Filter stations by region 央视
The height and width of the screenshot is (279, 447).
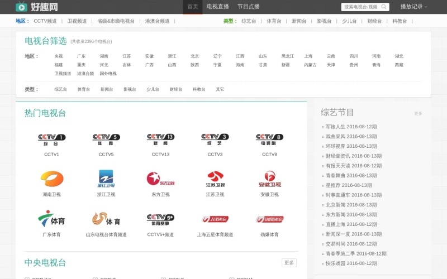[59, 56]
